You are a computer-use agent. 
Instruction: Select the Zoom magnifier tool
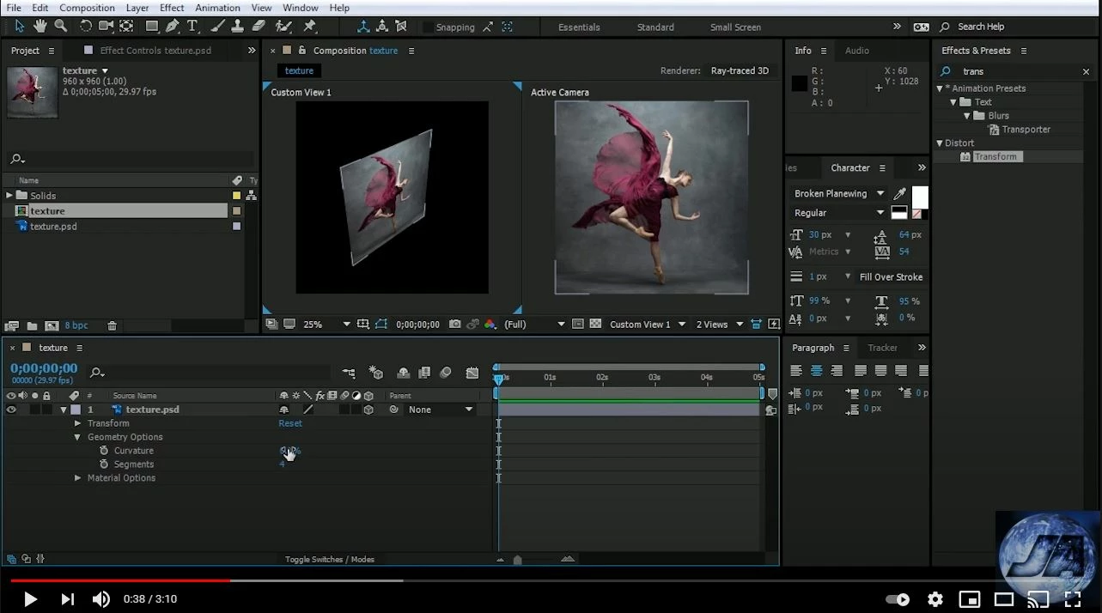[x=60, y=27]
